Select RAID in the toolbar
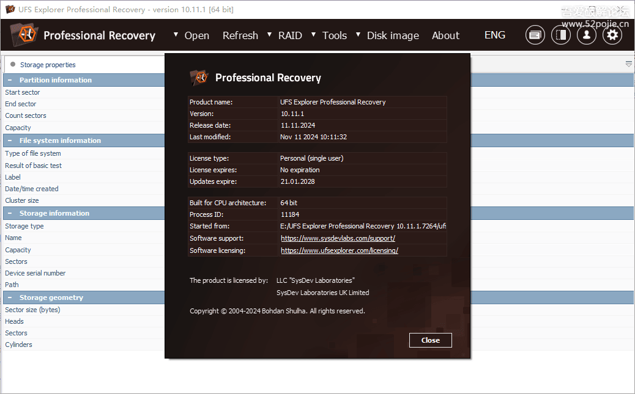Viewport: 635px width, 394px height. click(290, 35)
